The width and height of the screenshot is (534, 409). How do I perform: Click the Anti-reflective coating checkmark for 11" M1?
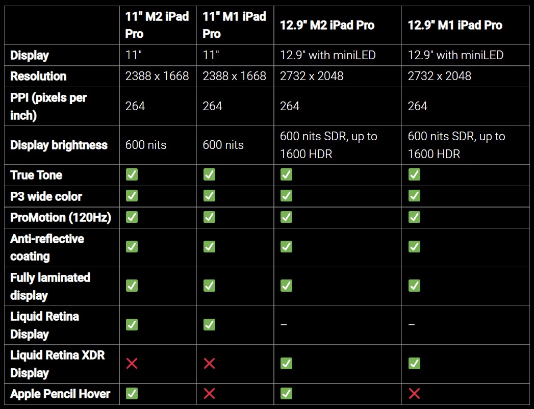[209, 247]
